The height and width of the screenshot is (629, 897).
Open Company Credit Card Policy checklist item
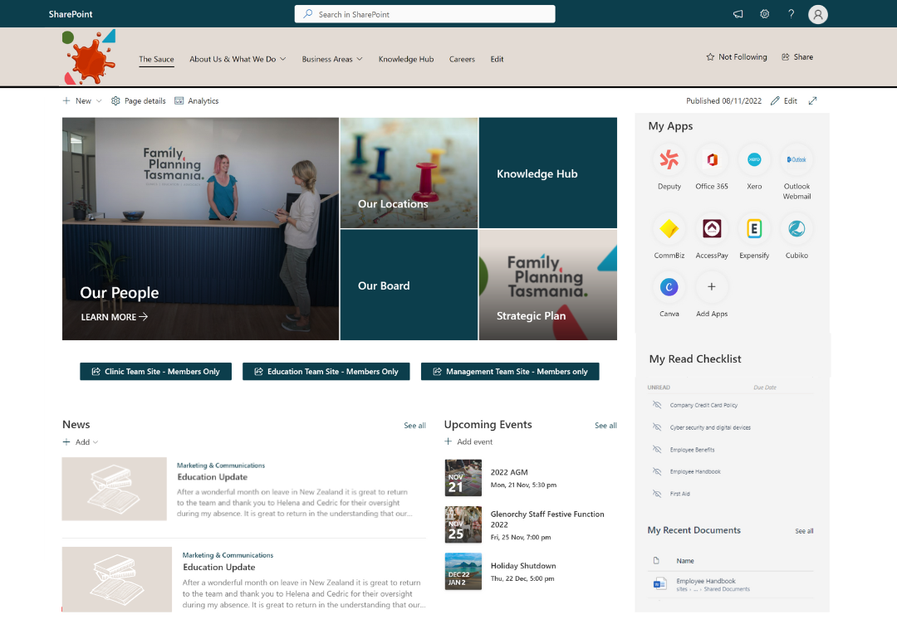pyautogui.click(x=703, y=405)
